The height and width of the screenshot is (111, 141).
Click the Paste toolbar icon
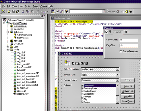[x=32, y=11]
